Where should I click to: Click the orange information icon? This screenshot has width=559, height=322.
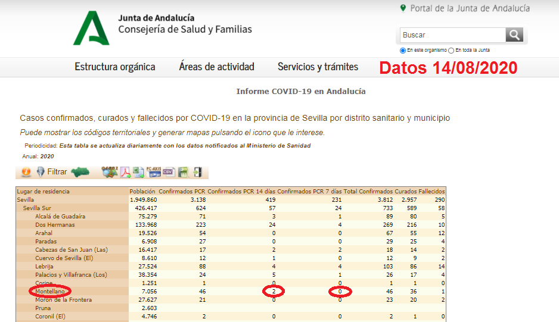[x=26, y=172]
